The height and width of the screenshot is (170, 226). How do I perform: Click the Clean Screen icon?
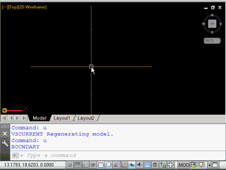click(215, 165)
